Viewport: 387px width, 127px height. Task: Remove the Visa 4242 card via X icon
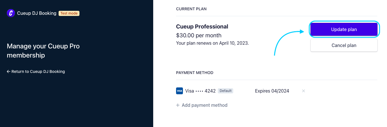(x=304, y=91)
